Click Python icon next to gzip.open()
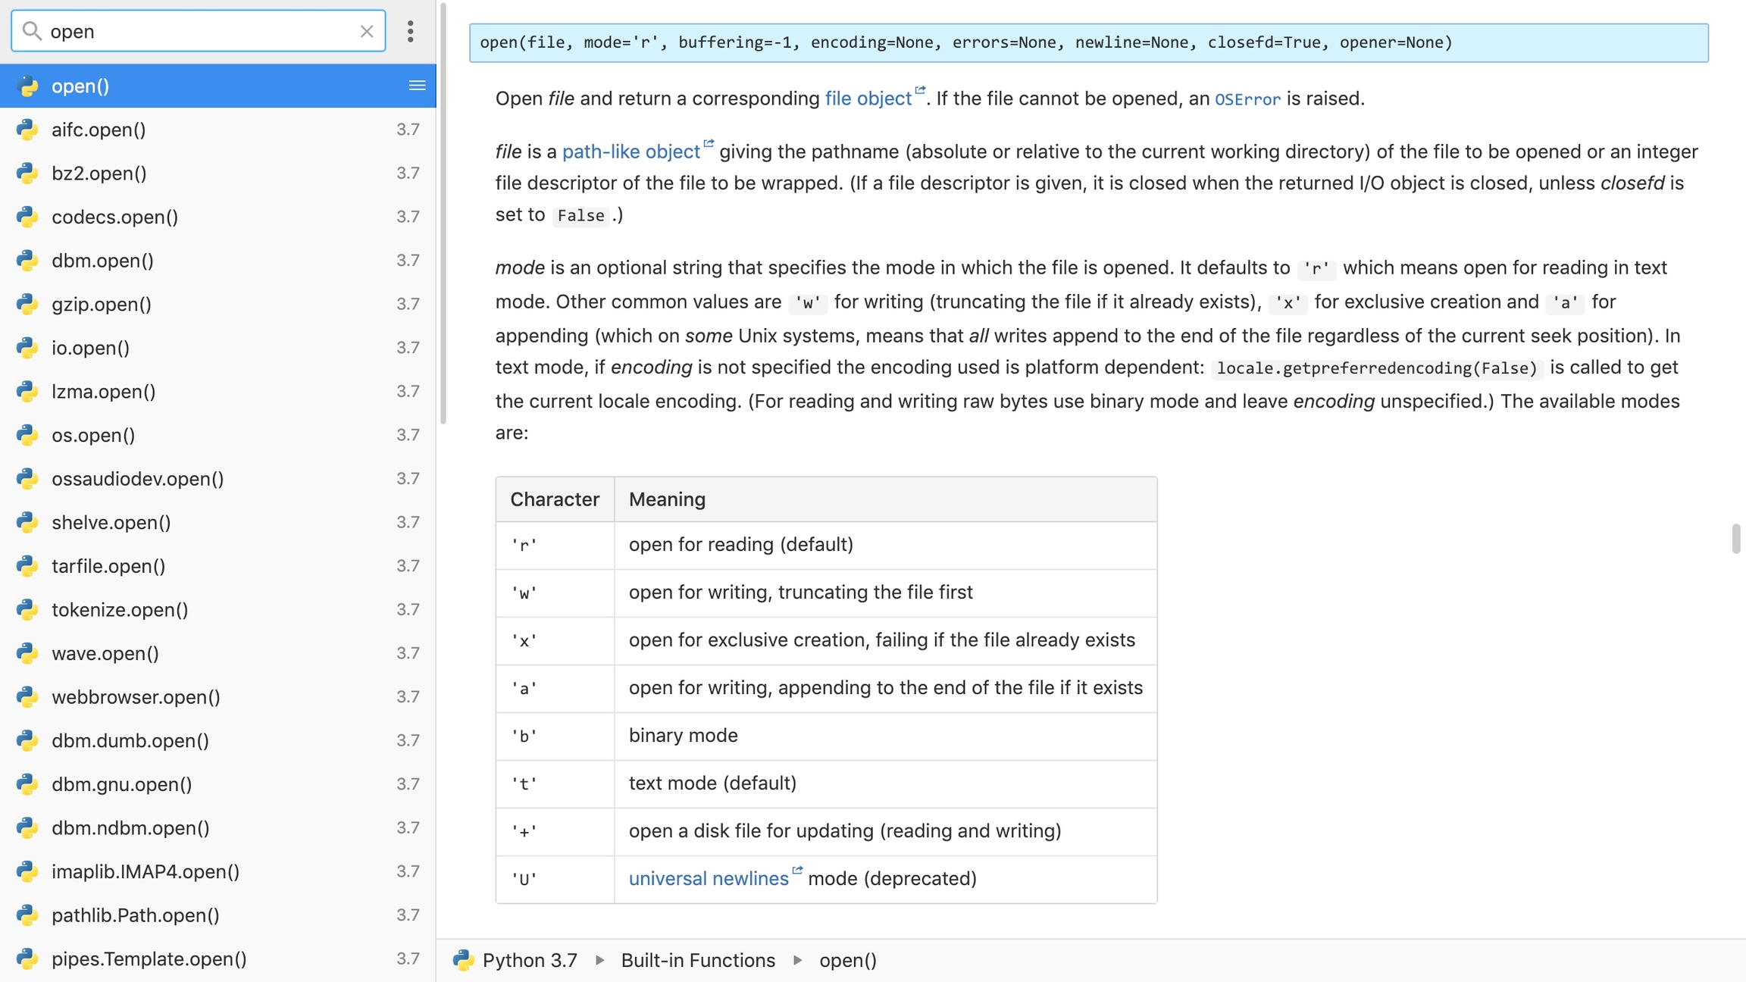1746x982 pixels. tap(27, 304)
